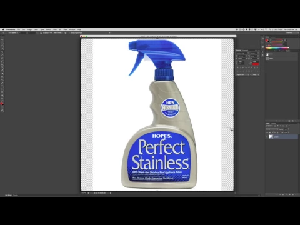Select the Clone Stamp tool
The height and width of the screenshot is (225, 300).
(2, 64)
